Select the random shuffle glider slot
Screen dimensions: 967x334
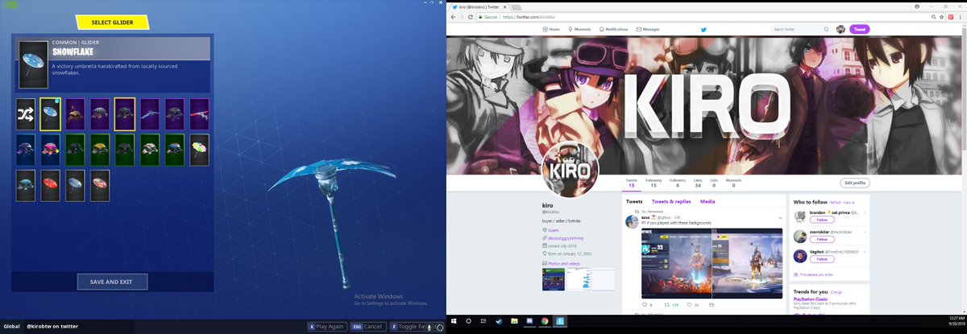click(x=26, y=114)
